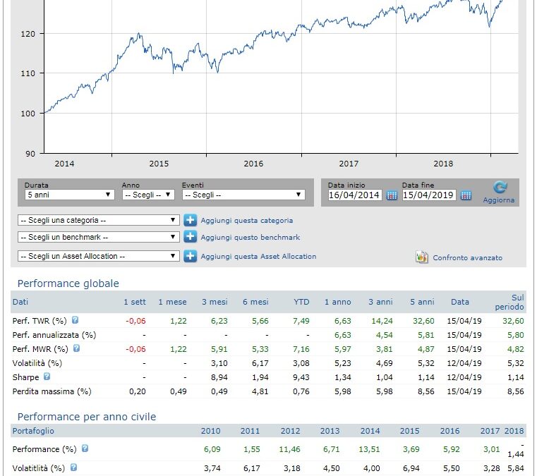
Task: Click the plus icon beside Aggiungi questa Asset Allocation
Action: coord(190,256)
